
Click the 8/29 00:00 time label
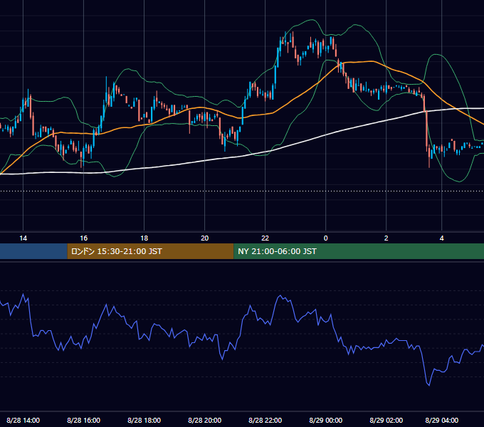(x=326, y=420)
